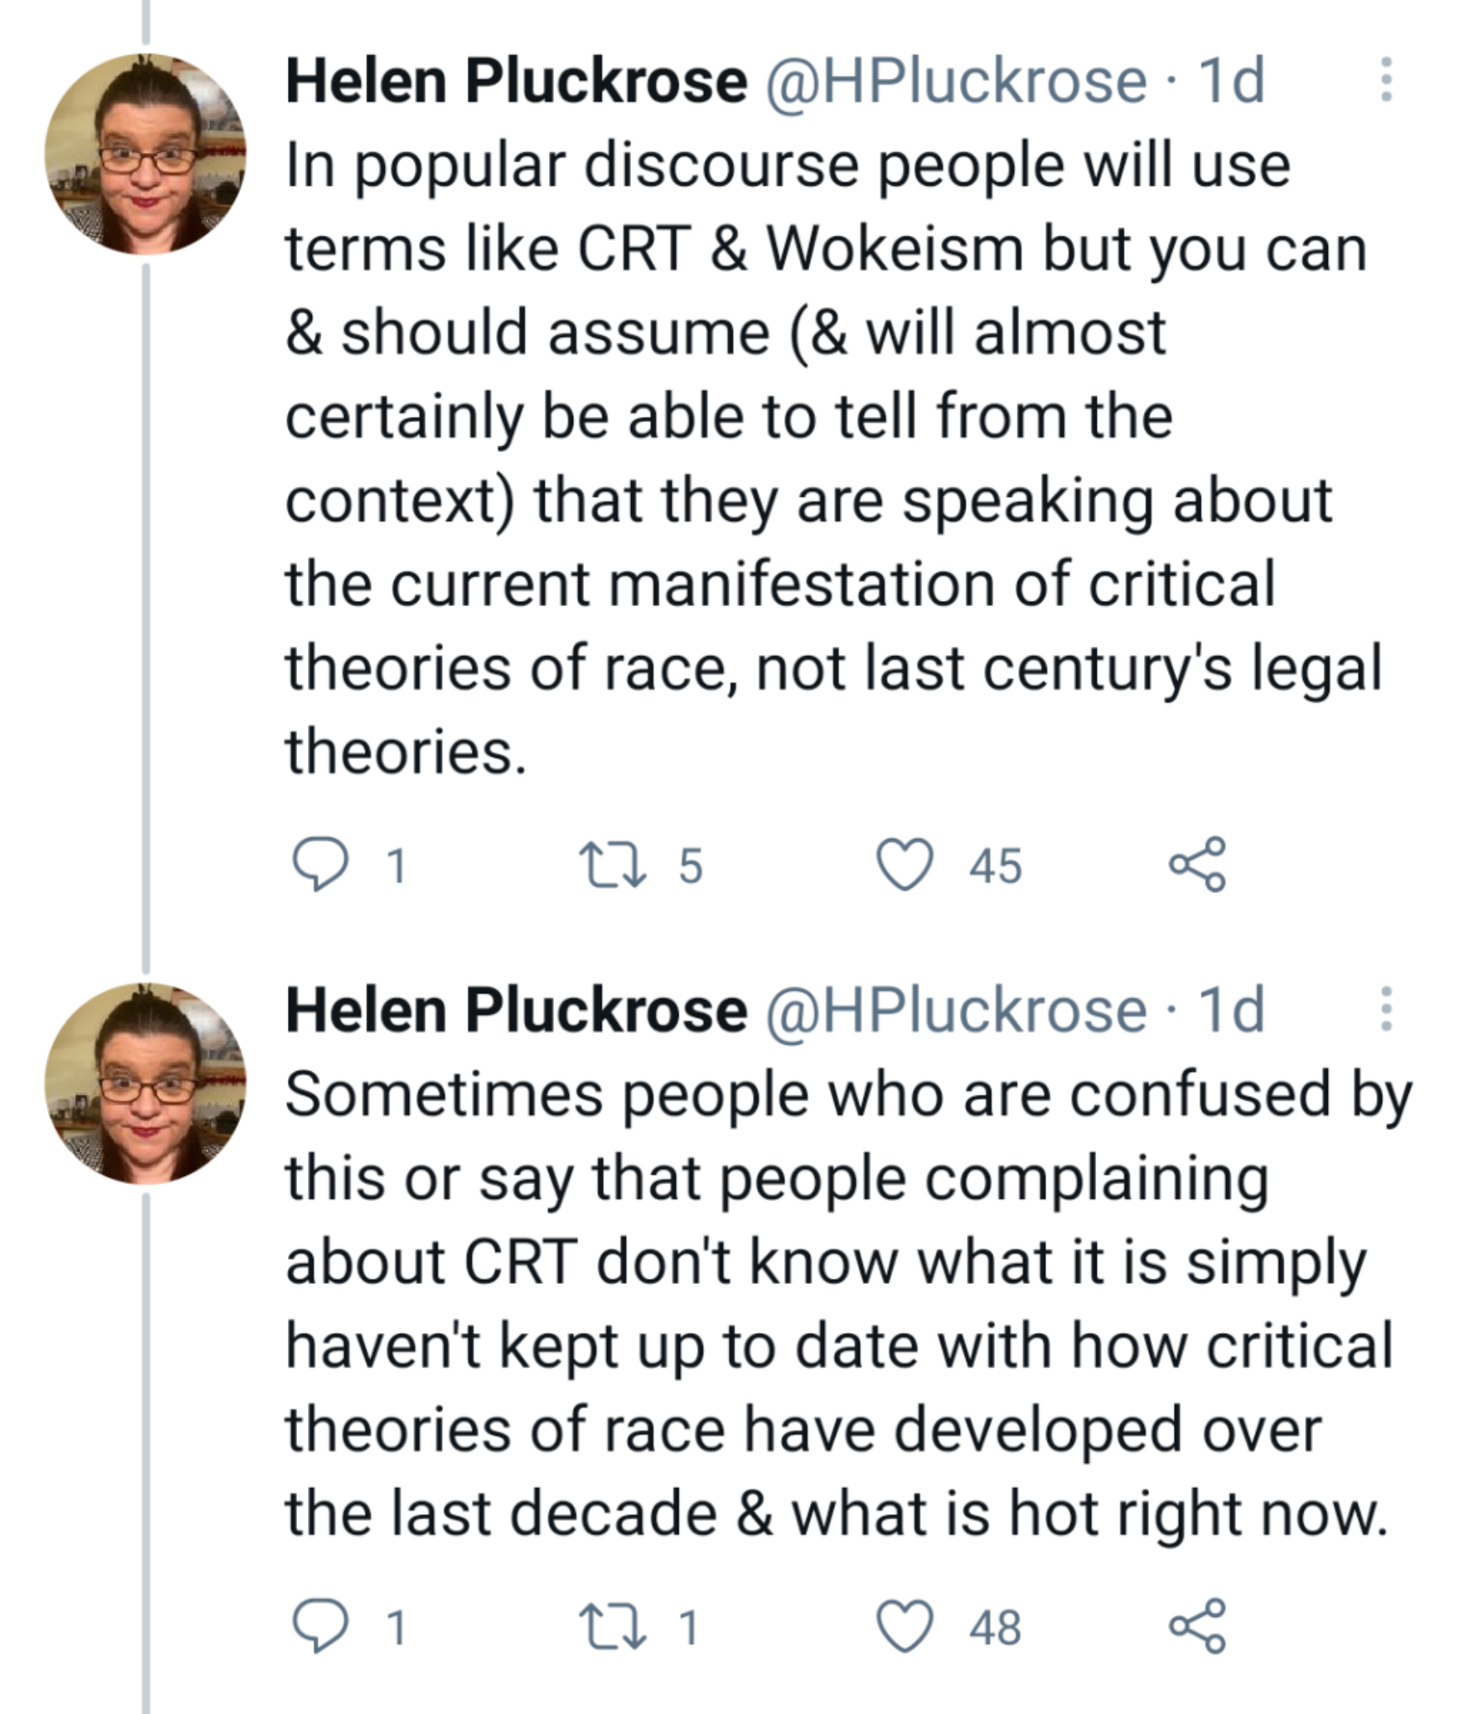Open first tweet's profile picture
The height and width of the screenshot is (1714, 1461).
[x=146, y=154]
